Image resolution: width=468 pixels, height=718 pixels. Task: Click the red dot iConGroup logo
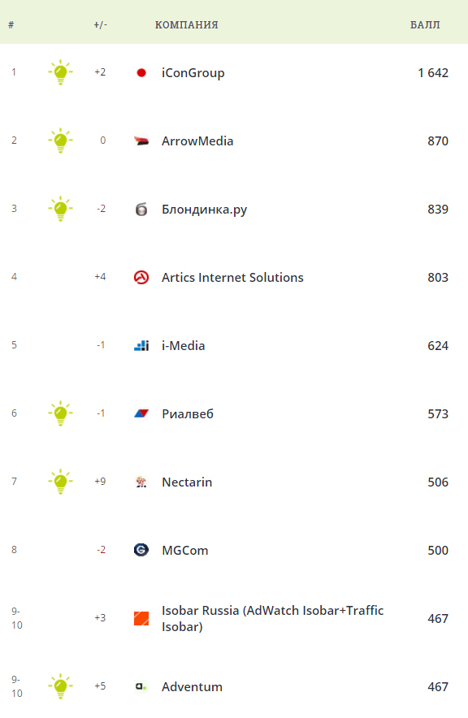coord(141,72)
